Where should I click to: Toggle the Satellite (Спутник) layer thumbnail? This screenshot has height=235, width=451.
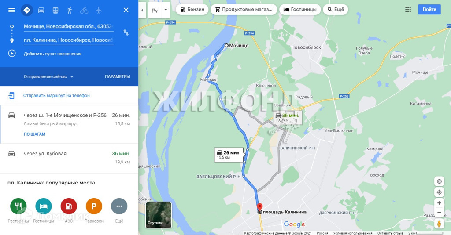159,215
